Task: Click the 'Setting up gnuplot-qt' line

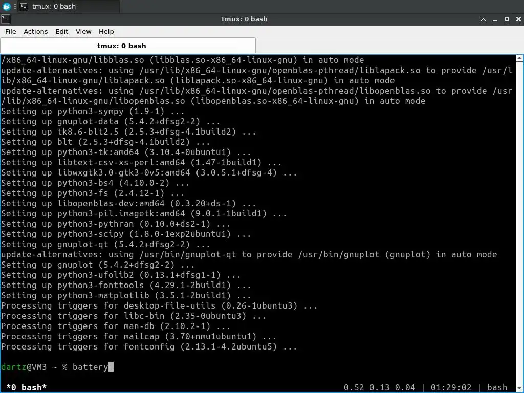Action: point(105,244)
